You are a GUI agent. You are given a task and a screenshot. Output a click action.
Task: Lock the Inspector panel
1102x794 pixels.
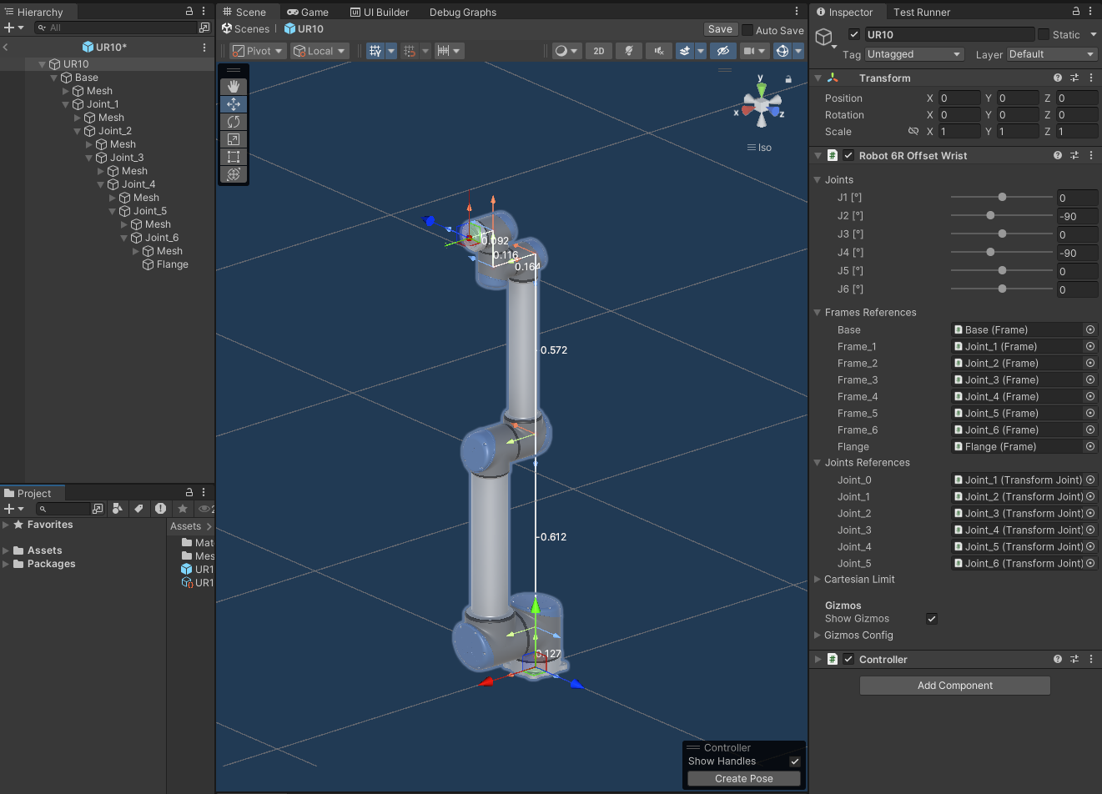[x=1076, y=12]
